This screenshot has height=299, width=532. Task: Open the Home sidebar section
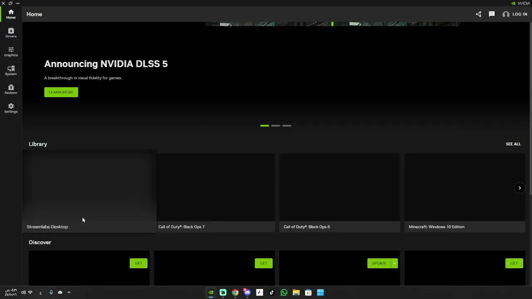[x=11, y=14]
